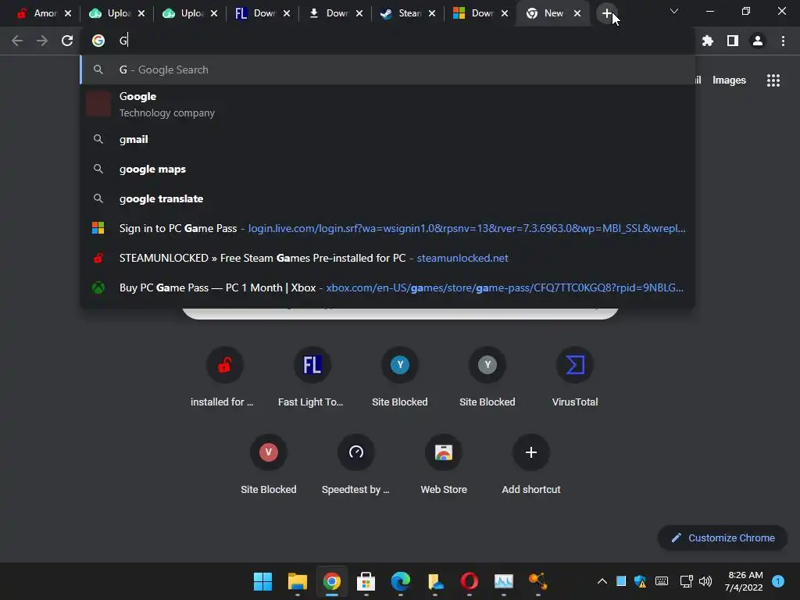
Task: Choose the google translate suggestion
Action: click(x=387, y=198)
